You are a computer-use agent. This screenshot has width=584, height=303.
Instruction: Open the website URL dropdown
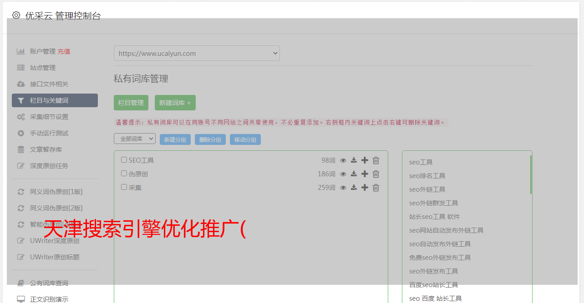pyautogui.click(x=197, y=53)
